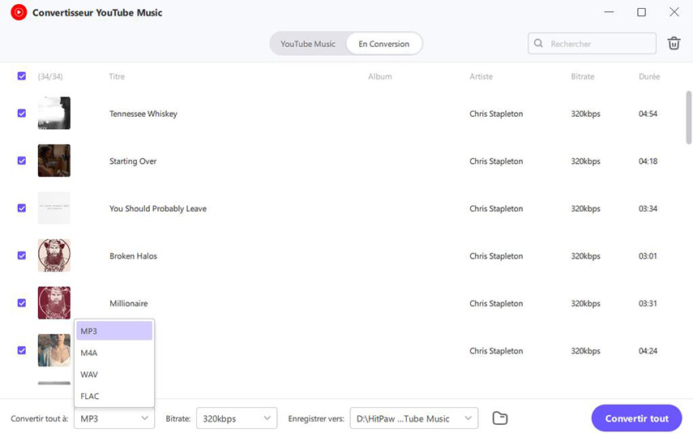Click the Starting Over album cover
This screenshot has height=437, width=693.
(x=54, y=161)
